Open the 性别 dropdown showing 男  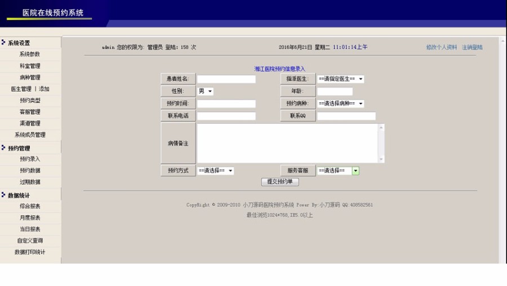pos(205,91)
